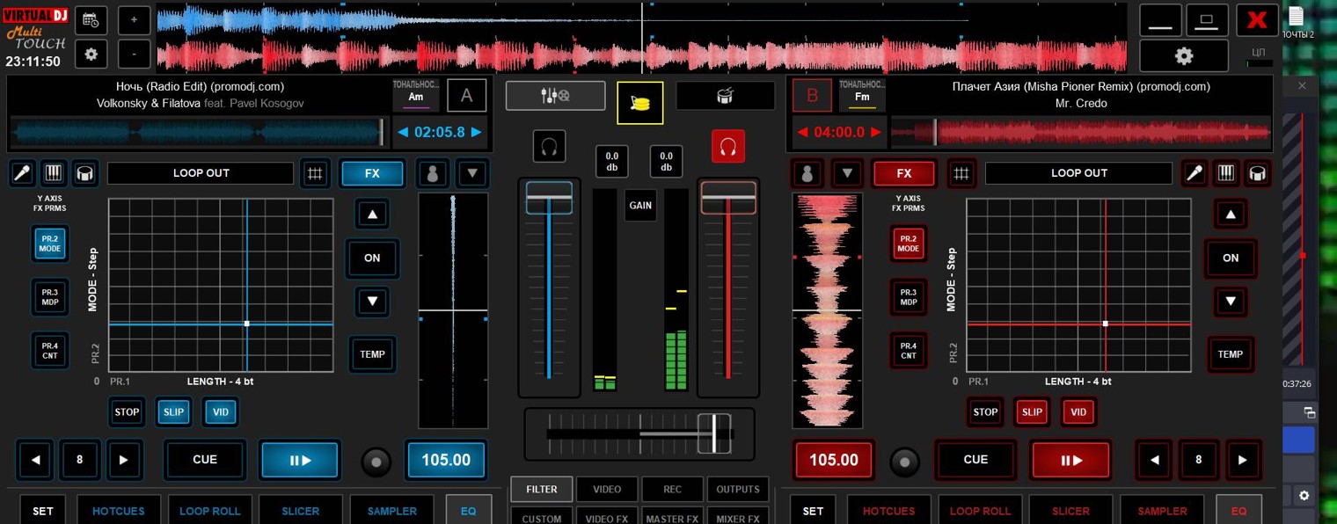The width and height of the screenshot is (1337, 524).
Task: Select PR.4 CNT on left deck
Action: 50,350
